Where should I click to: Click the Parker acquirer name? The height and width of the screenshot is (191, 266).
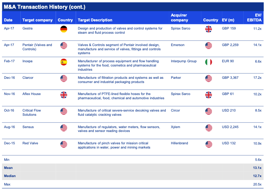click(x=176, y=78)
